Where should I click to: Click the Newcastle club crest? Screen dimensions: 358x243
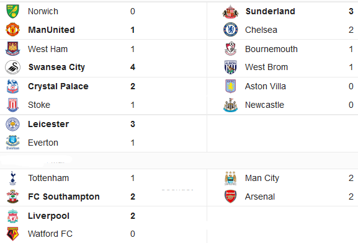click(x=230, y=105)
